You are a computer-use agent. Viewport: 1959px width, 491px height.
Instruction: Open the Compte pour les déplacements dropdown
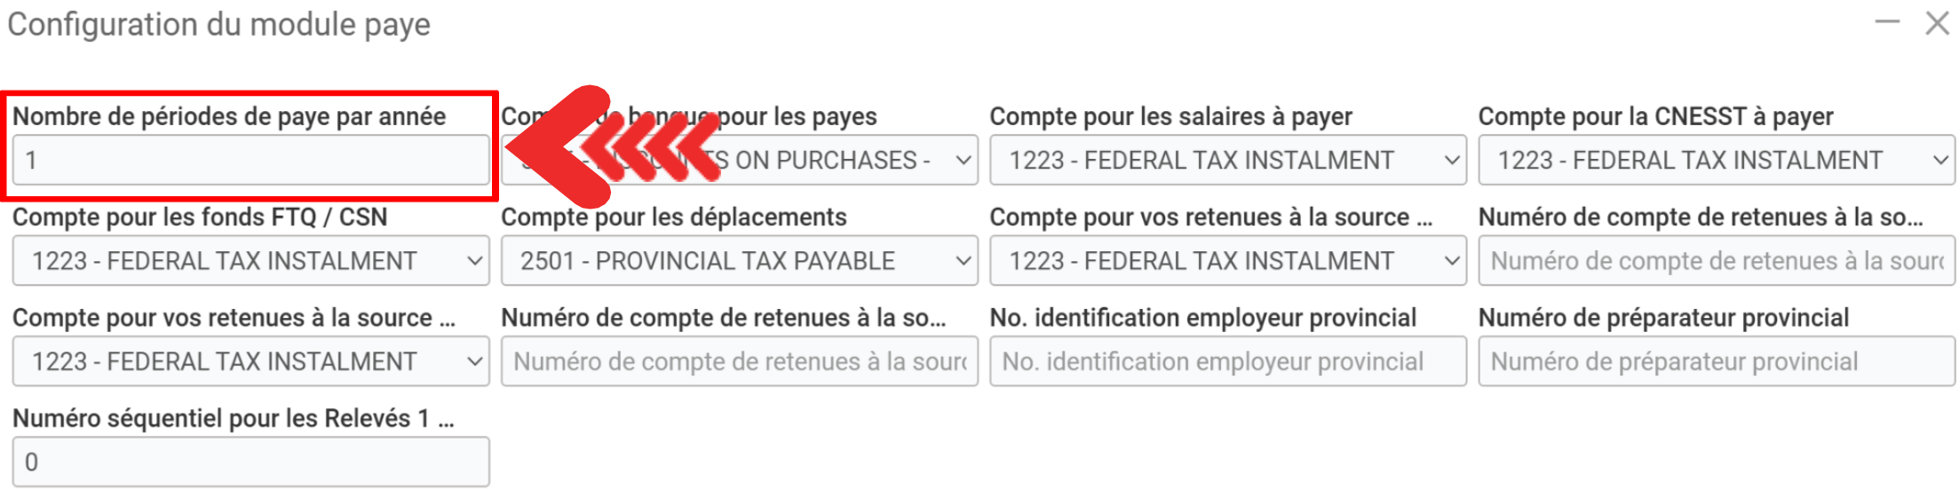(739, 261)
